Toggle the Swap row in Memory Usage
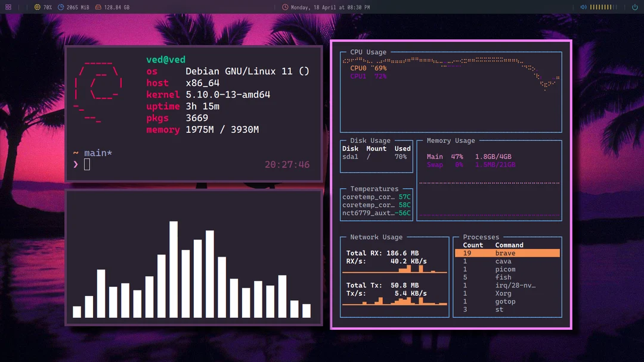This screenshot has width=644, height=362. 435,164
